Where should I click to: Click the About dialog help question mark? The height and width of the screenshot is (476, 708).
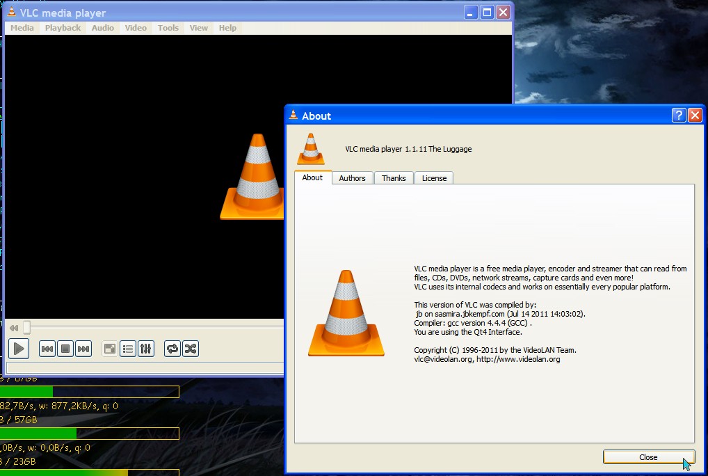point(679,116)
